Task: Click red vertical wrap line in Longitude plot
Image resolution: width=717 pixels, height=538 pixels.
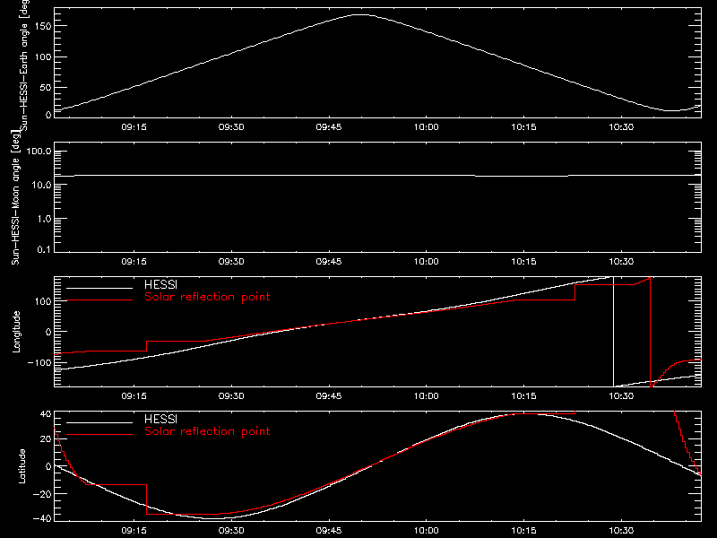Action: 650,332
